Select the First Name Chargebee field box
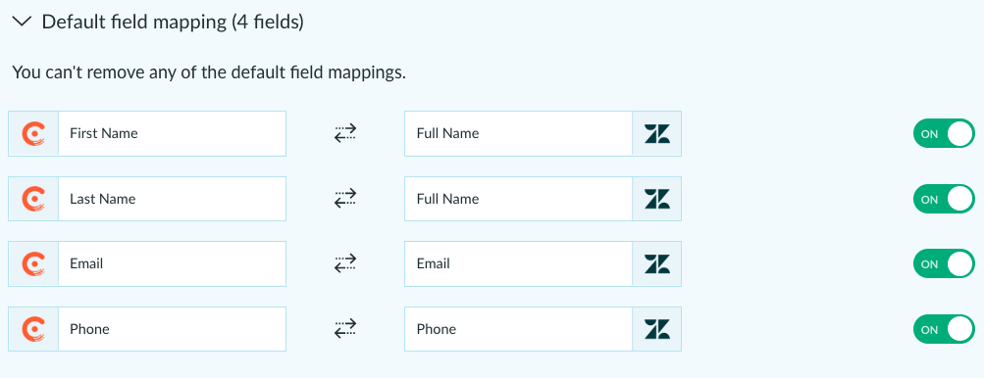Viewport: 984px width, 378px height. (x=147, y=133)
